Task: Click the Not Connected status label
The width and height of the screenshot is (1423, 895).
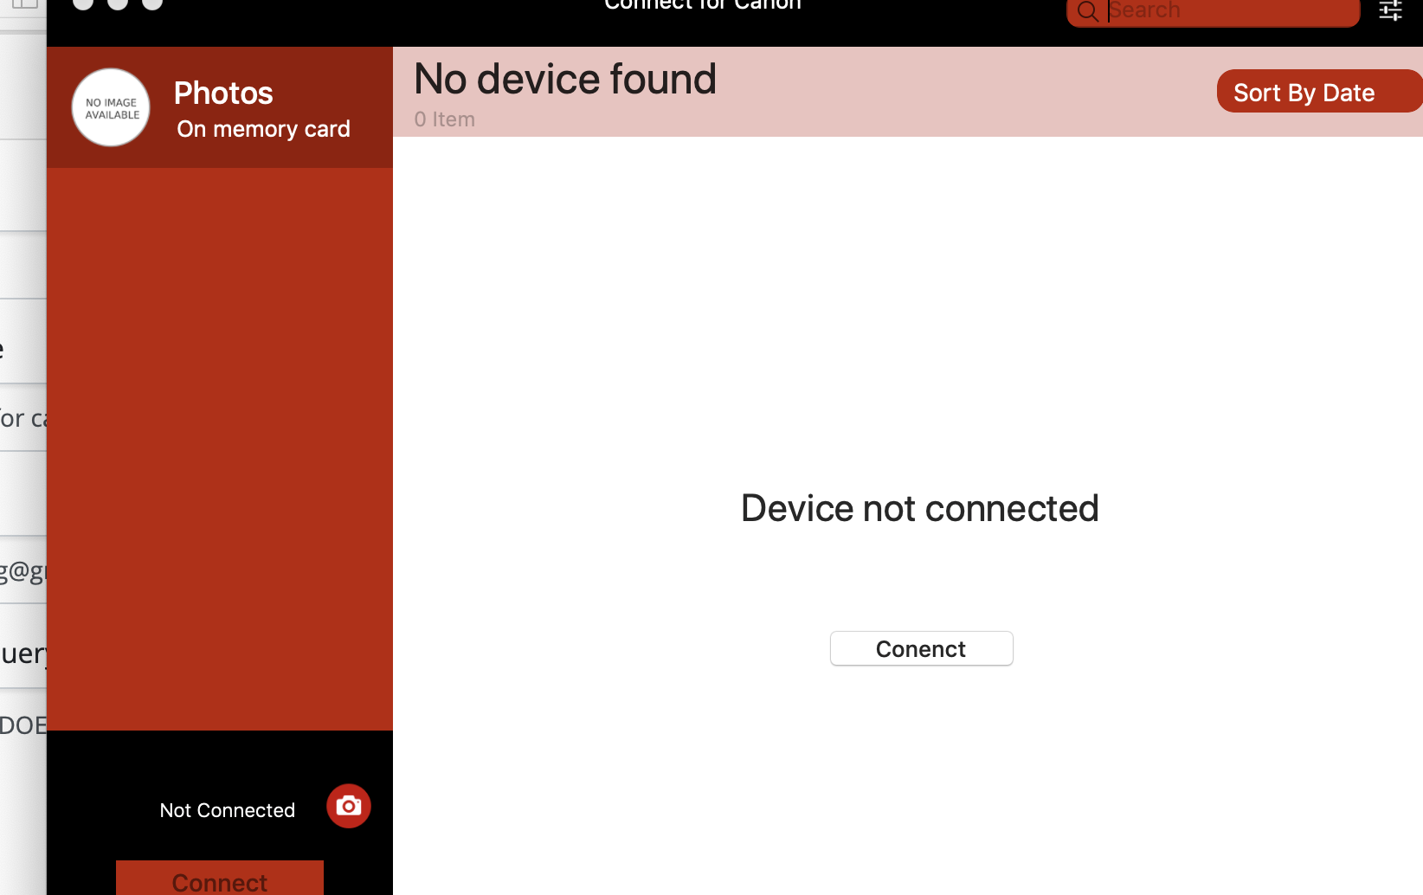Action: tap(228, 810)
